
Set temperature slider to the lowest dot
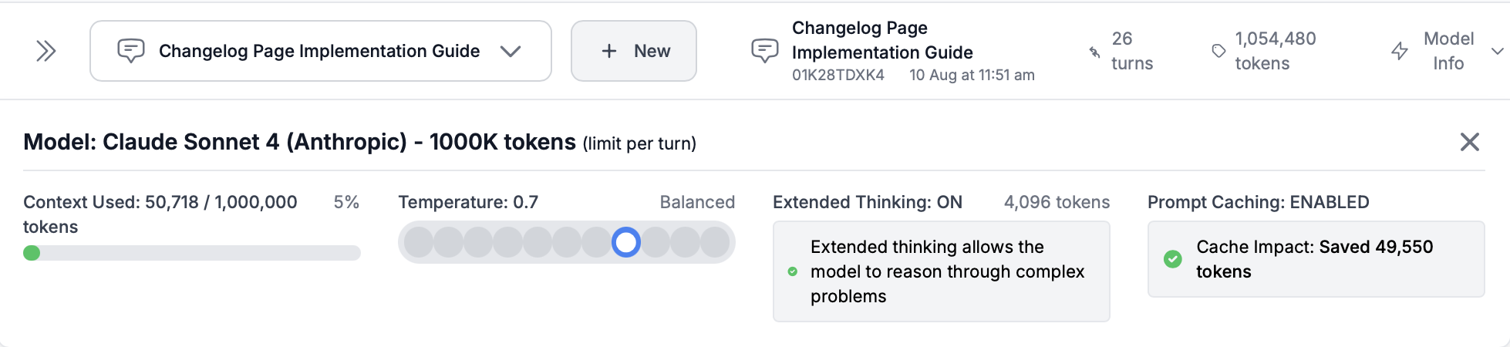click(x=419, y=242)
